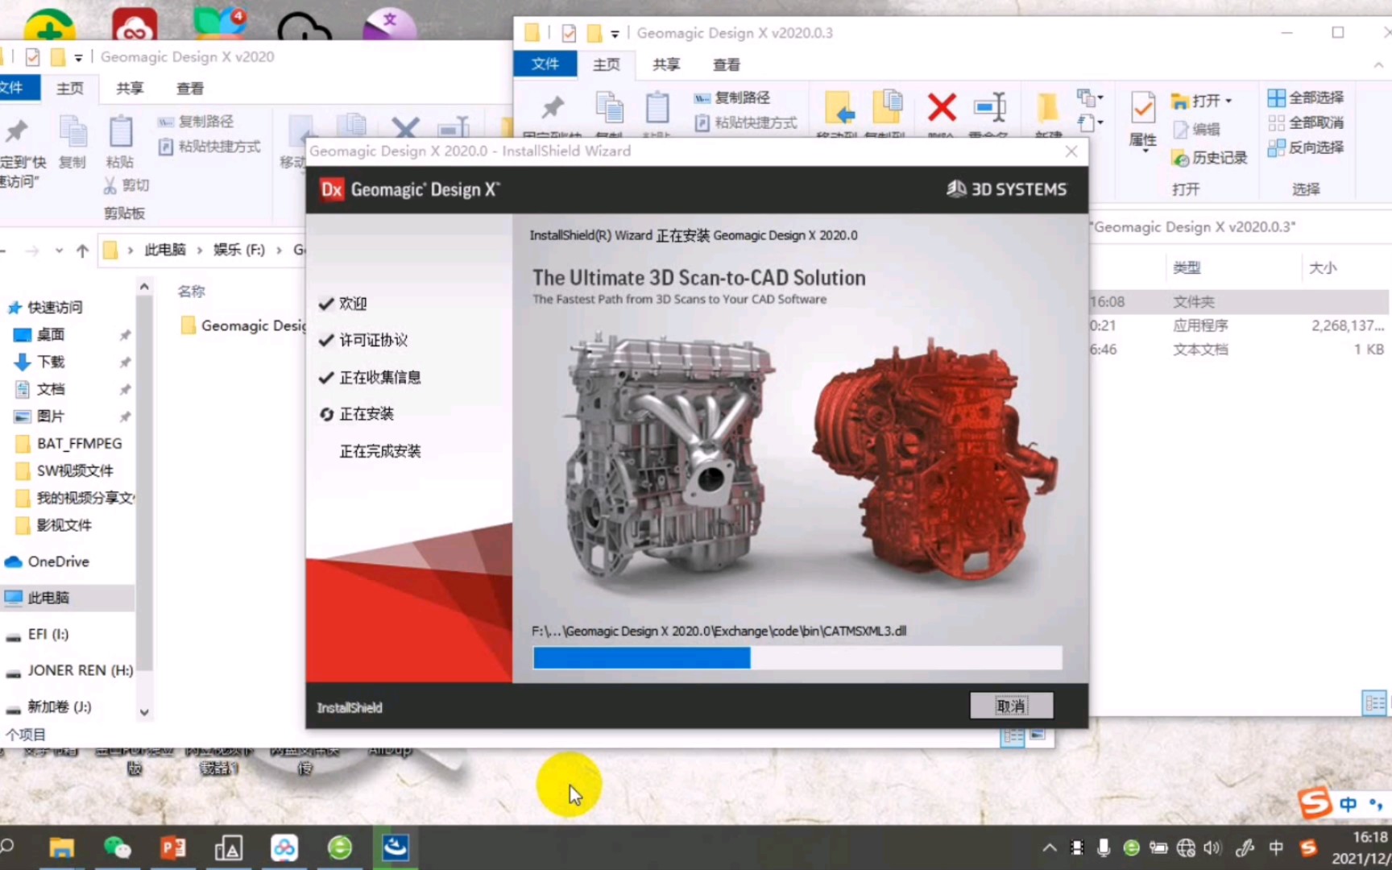Viewport: 1392px width, 870px height.
Task: Click 属性 Properties icon in right window
Action: pyautogui.click(x=1143, y=121)
